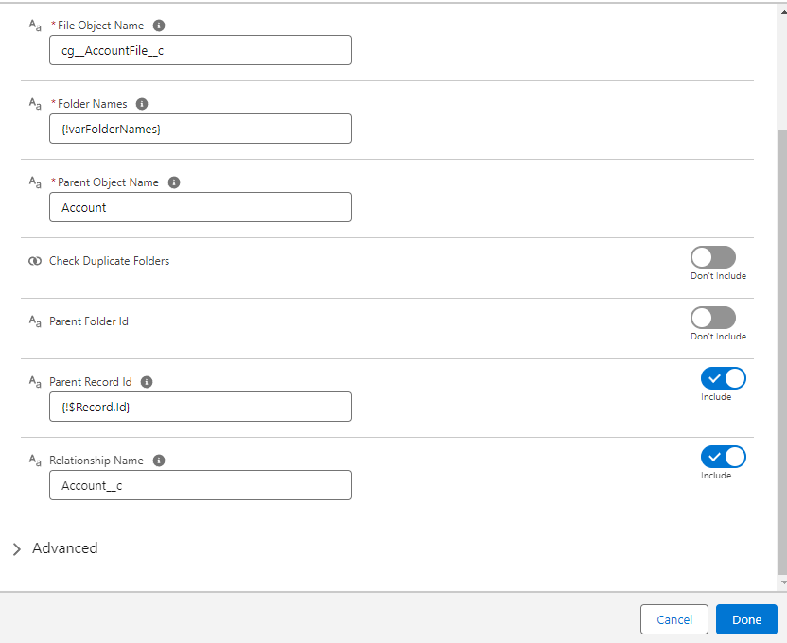Disable the Parent Record Id include toggle

point(724,378)
